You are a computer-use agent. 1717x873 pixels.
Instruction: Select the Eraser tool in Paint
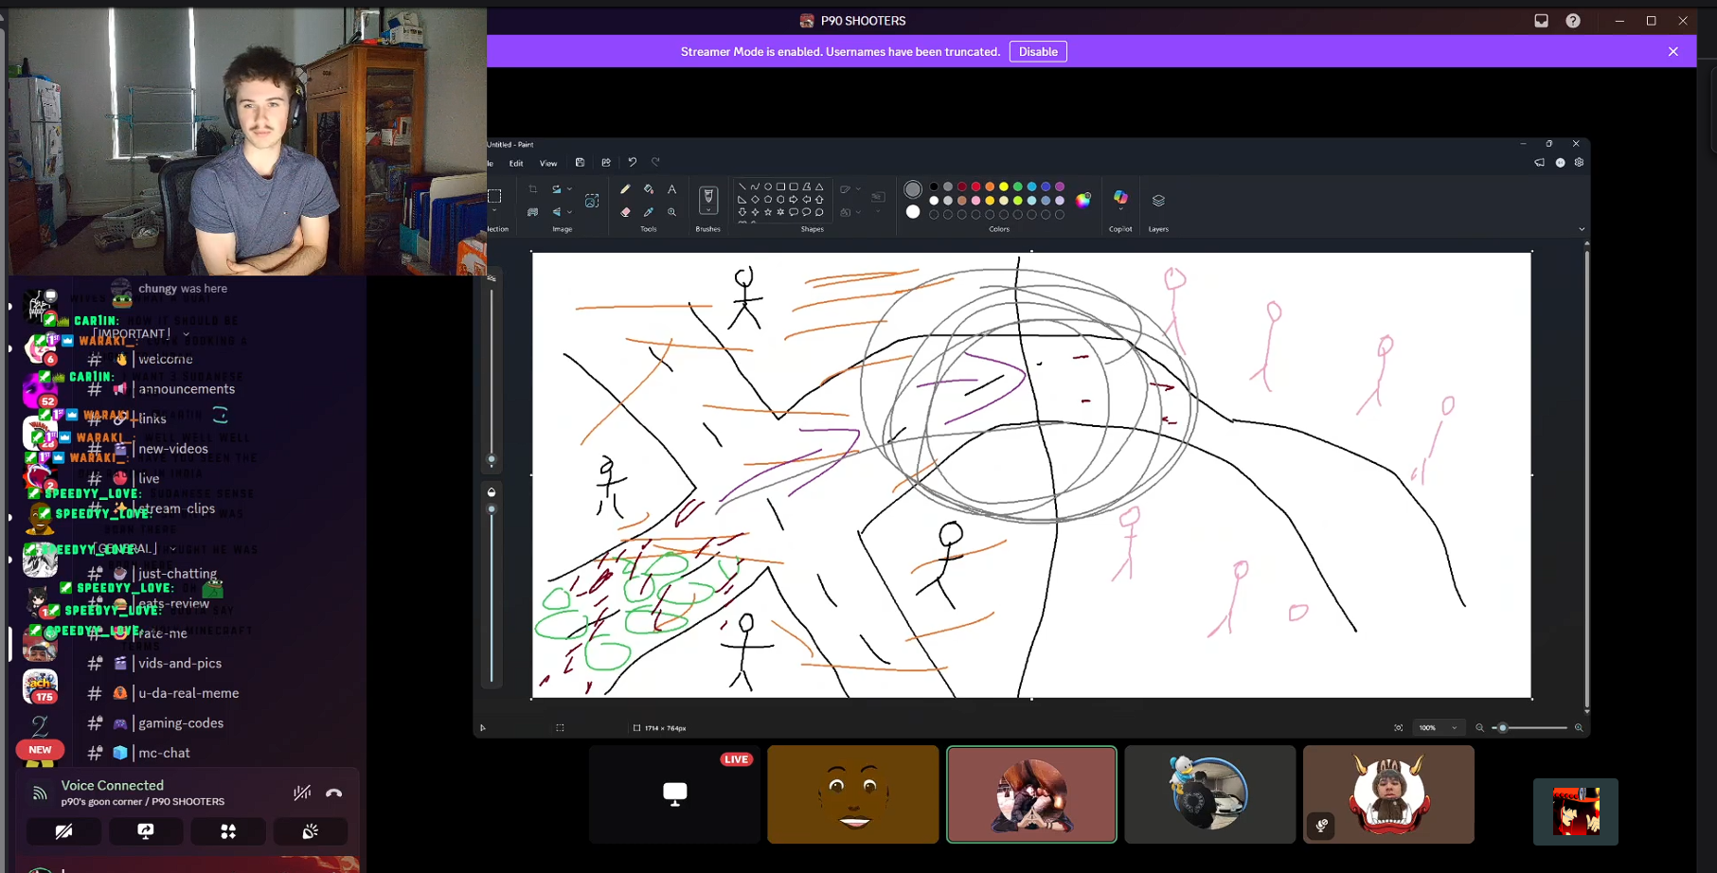pyautogui.click(x=625, y=212)
